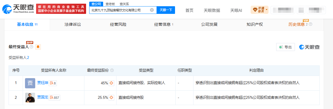
Task: Click the 序号 column header
Action: click(16, 70)
